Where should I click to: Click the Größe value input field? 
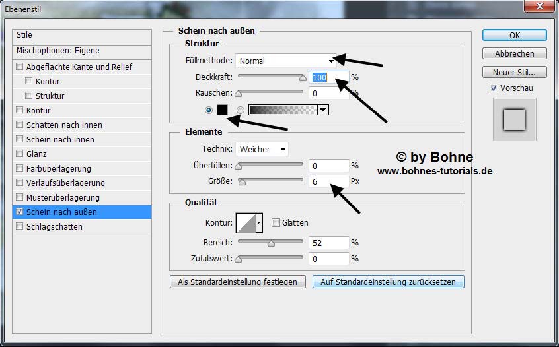click(327, 181)
